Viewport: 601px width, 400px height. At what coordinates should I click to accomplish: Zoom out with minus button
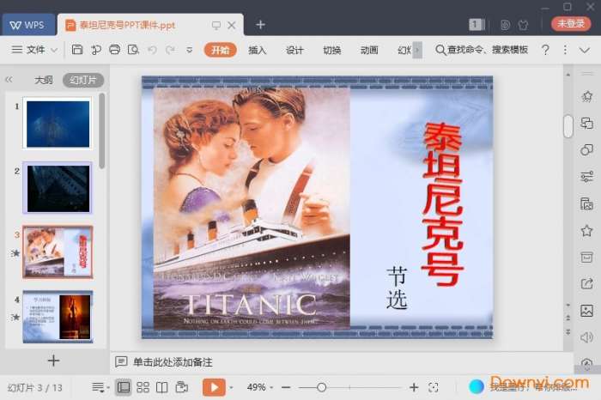click(x=286, y=388)
